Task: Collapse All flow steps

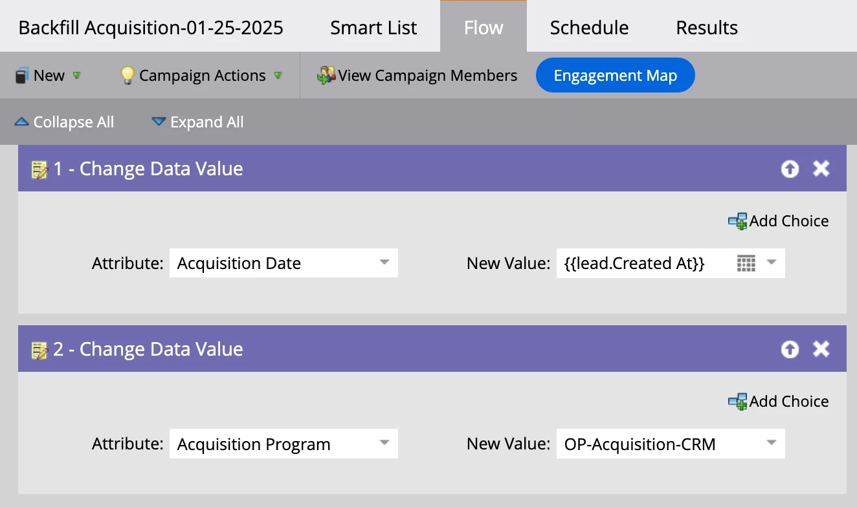Action: tap(65, 122)
